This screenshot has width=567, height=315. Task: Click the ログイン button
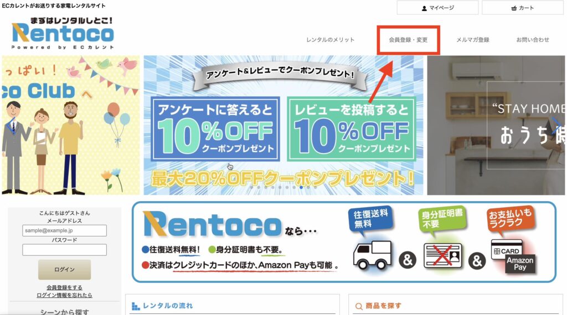64,270
